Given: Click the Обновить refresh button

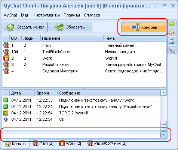Looking at the screenshot, I should point(70,27).
